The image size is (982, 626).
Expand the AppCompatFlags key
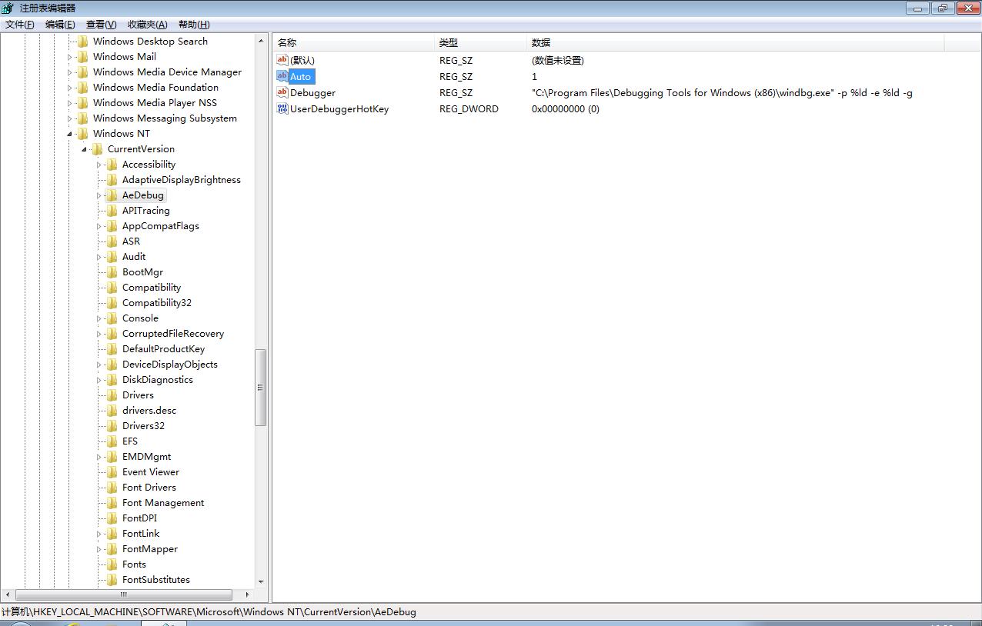click(x=99, y=226)
